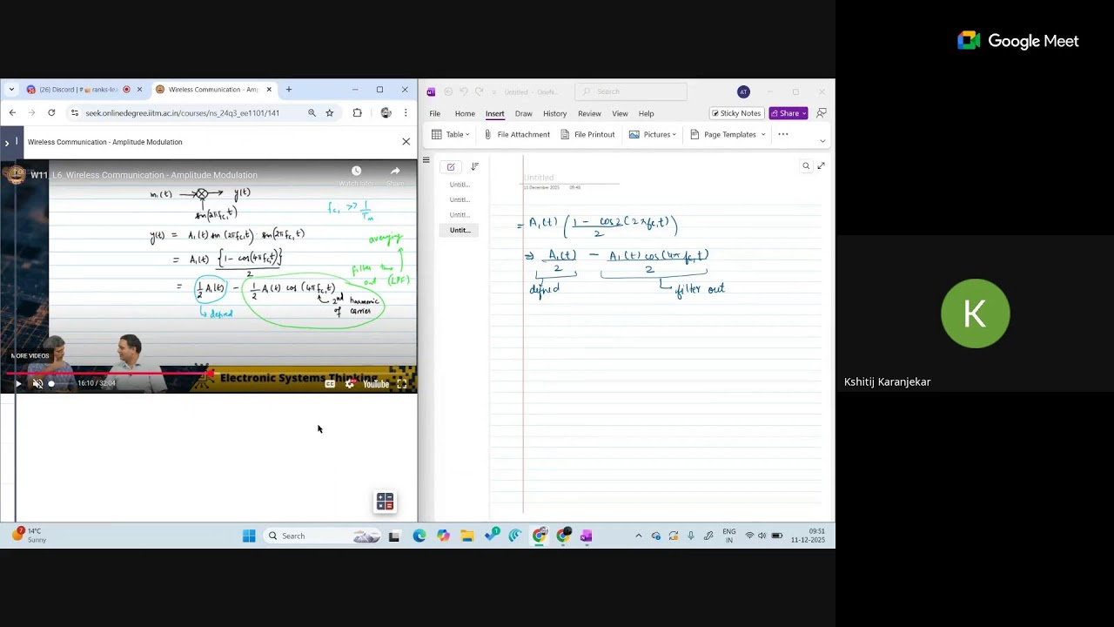1114x627 pixels.
Task: Insert a File Printout
Action: [x=588, y=134]
